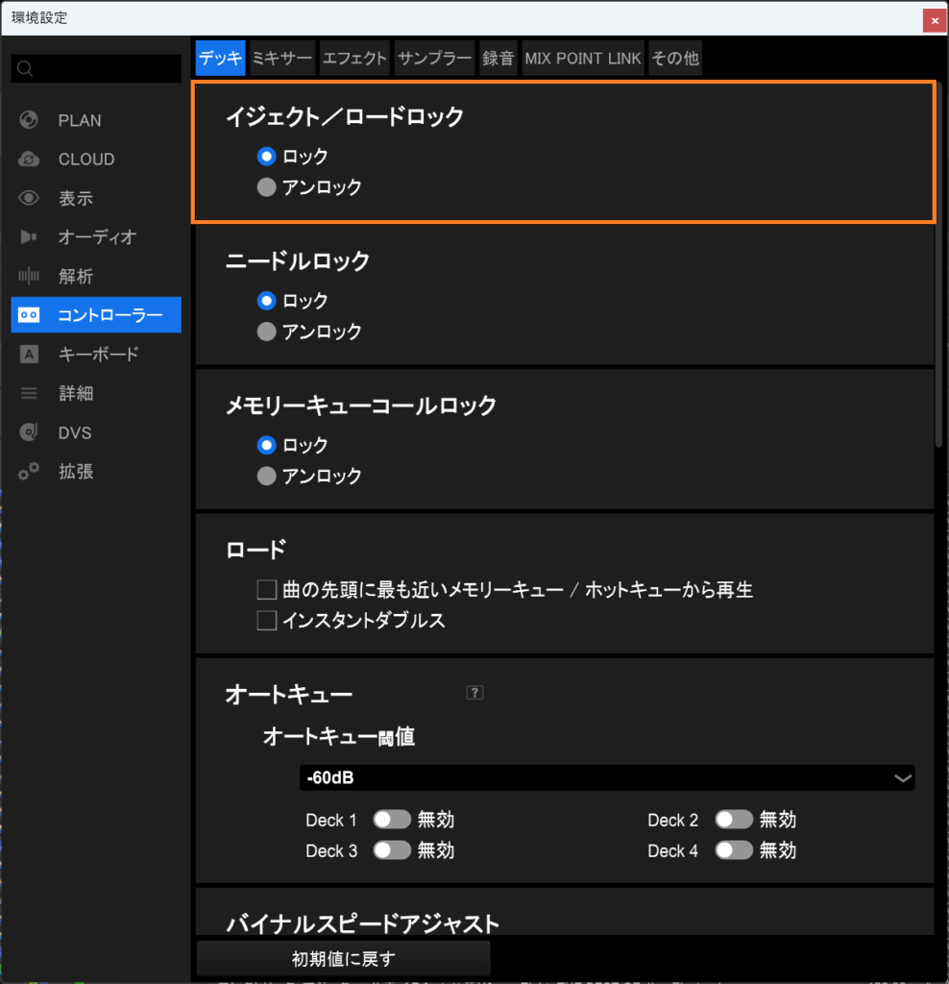
Task: Switch to the ミキサー tab
Action: (x=282, y=59)
